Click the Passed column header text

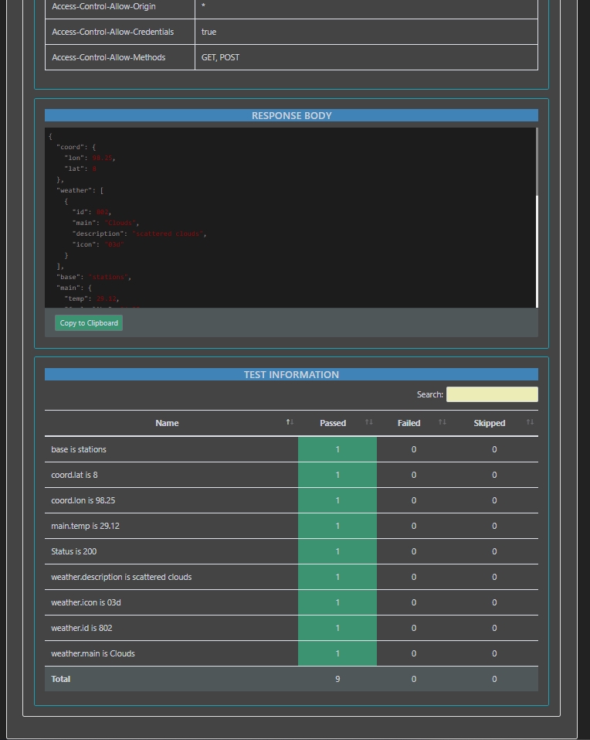333,423
